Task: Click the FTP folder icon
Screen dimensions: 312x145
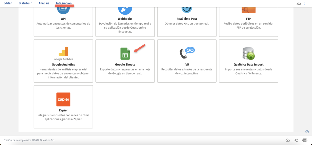Action: (249, 10)
